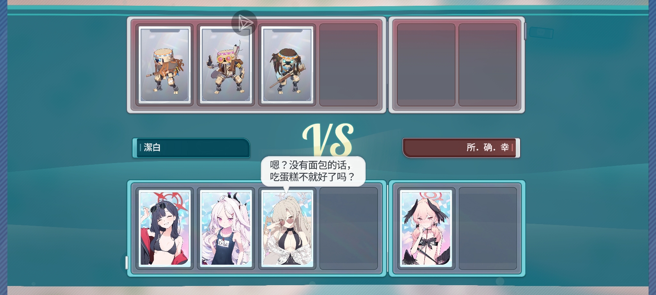The height and width of the screenshot is (295, 656).
Task: Click the small white tab left of player team panel
Action: tap(127, 263)
